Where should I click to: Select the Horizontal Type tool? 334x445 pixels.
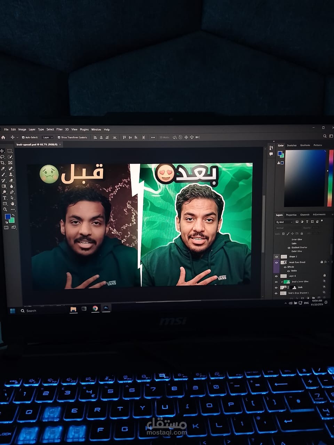[x=5, y=198]
